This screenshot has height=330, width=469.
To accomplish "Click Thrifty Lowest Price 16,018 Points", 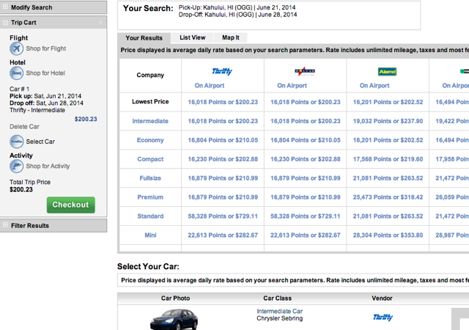I will 223,102.
